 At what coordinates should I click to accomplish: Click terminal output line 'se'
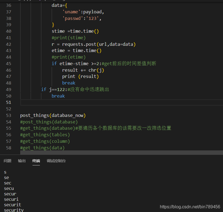(6, 178)
